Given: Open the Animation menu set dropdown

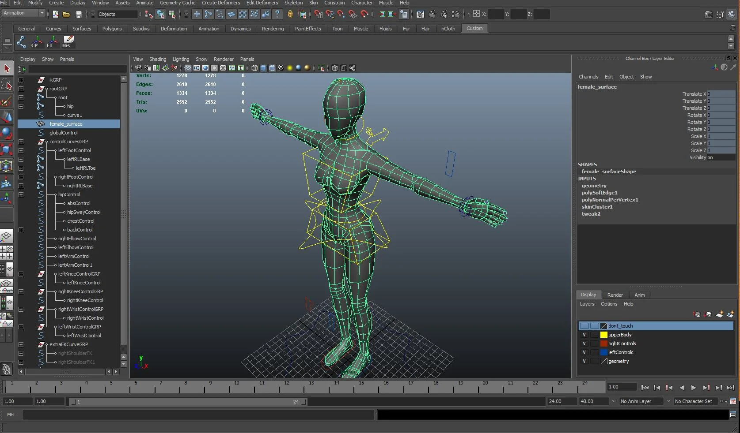Looking at the screenshot, I should pos(24,13).
